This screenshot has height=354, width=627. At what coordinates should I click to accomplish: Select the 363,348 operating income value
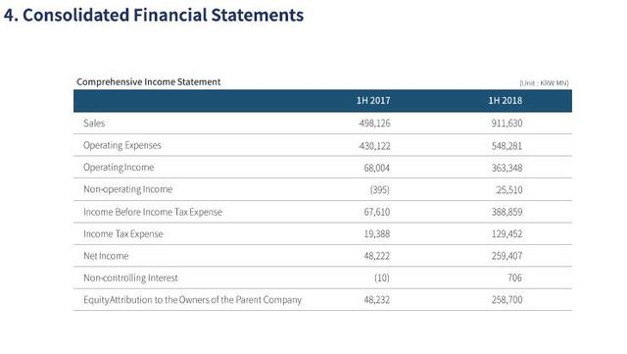coord(506,168)
